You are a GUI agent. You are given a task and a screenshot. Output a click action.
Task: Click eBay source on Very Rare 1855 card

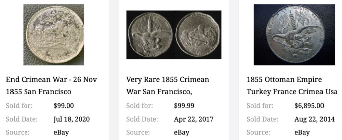tap(182, 132)
